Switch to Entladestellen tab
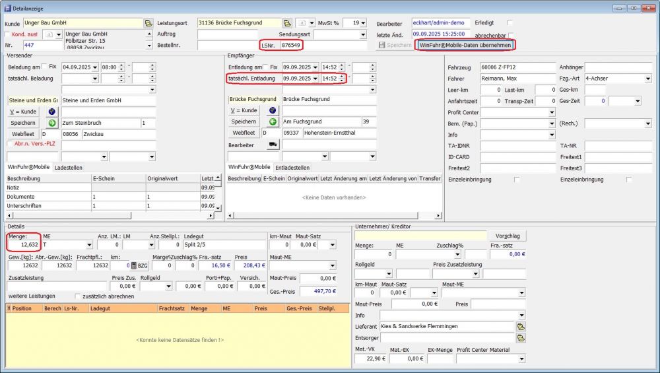This screenshot has height=373, width=660. pos(292,168)
